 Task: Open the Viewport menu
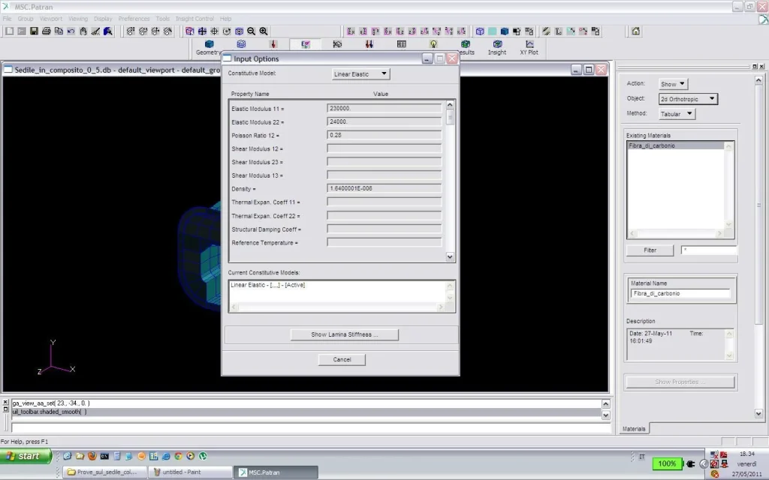click(51, 19)
